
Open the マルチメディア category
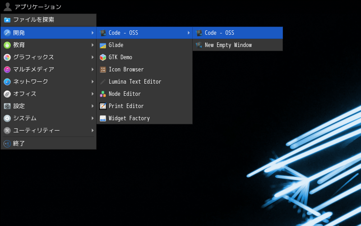[x=48, y=70]
